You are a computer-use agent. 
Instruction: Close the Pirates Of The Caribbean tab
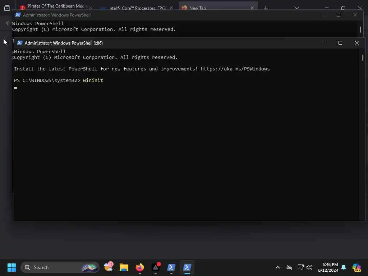click(x=90, y=8)
